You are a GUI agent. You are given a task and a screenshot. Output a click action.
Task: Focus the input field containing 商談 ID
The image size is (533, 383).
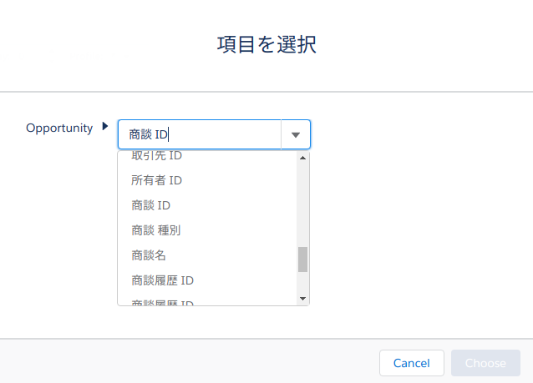tap(200, 134)
